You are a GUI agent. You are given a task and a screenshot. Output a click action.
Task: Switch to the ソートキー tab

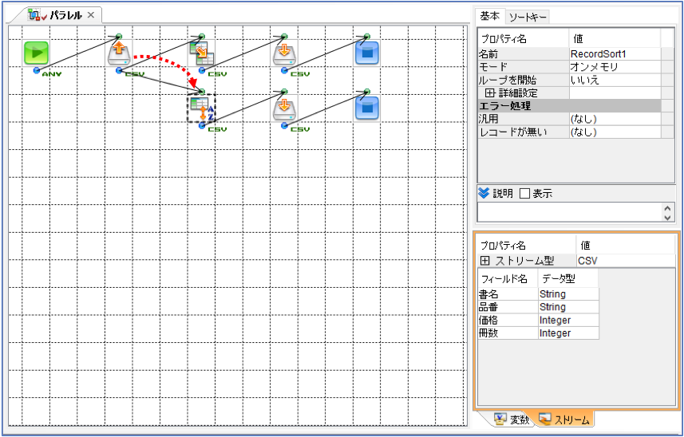click(x=528, y=17)
